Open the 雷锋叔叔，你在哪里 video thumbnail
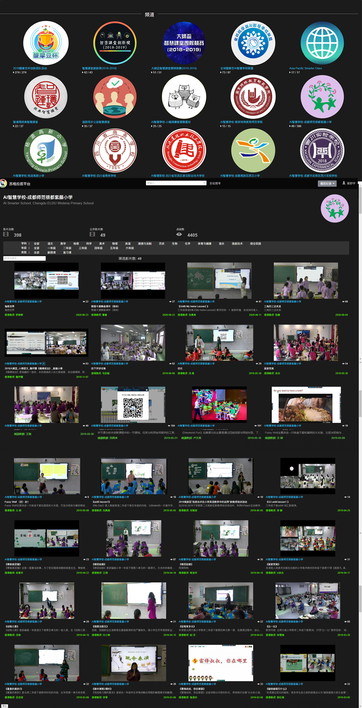Image resolution: width=362 pixels, height=708 pixels. [x=221, y=663]
